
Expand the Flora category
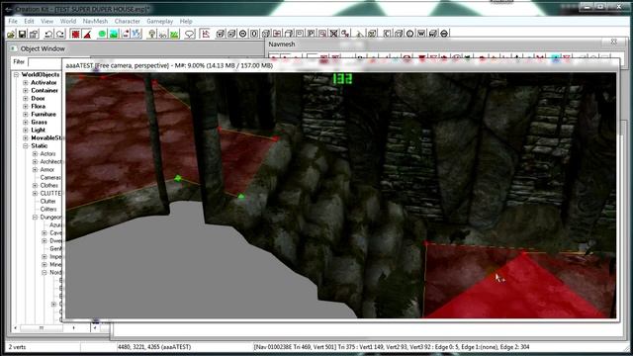tap(26, 106)
